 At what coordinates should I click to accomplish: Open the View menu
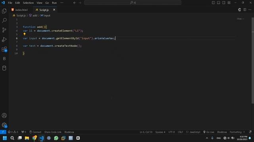39,3
